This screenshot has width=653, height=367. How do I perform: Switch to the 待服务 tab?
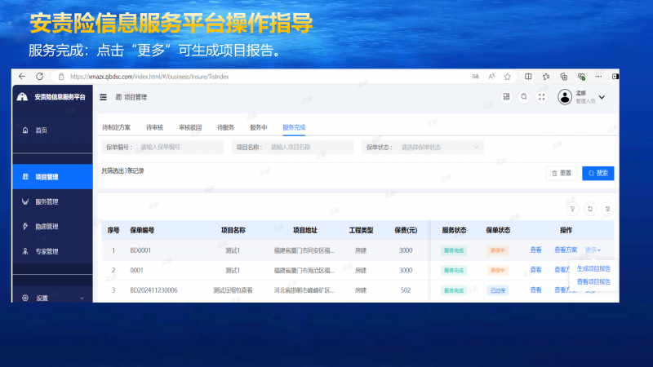coord(226,127)
